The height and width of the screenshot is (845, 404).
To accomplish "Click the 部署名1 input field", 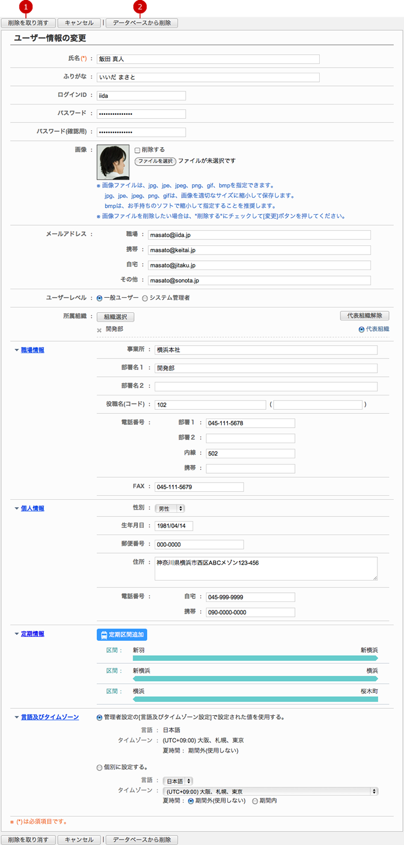I will pos(266,368).
